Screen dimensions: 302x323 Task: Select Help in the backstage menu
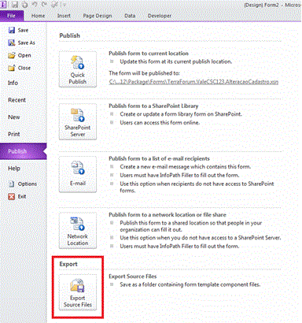click(14, 169)
